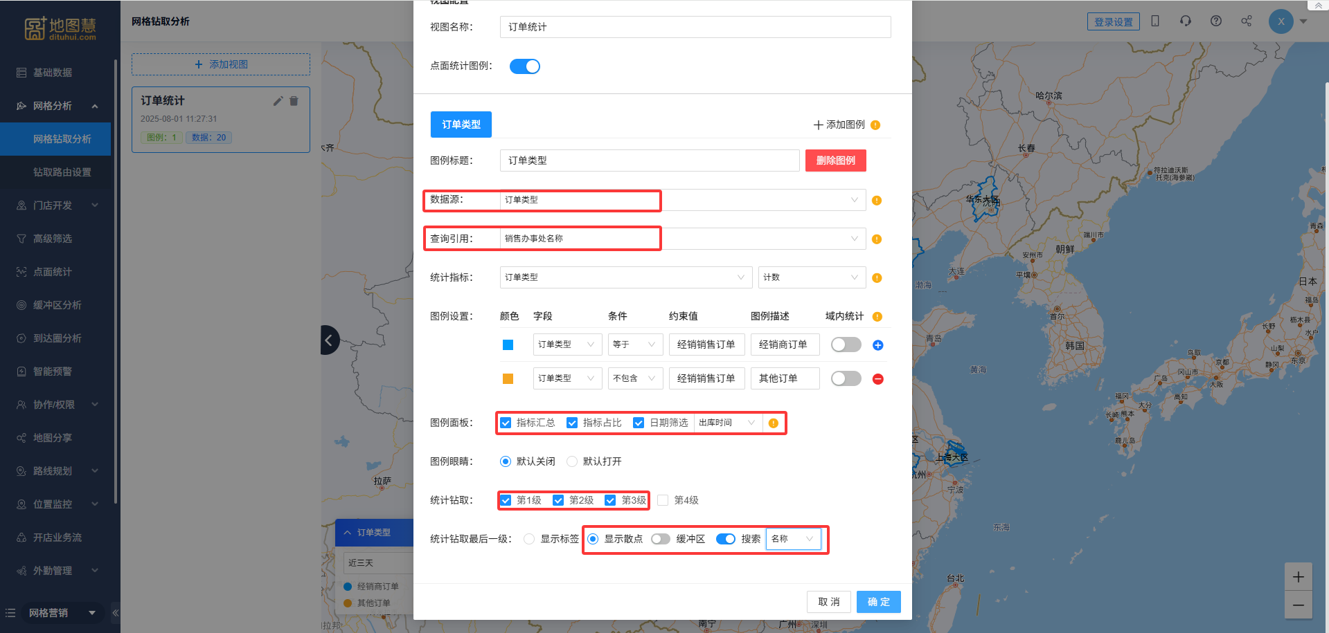Screen dimensions: 1329x633
Task: Click the blue plus icon to add legend row
Action: [x=877, y=345]
